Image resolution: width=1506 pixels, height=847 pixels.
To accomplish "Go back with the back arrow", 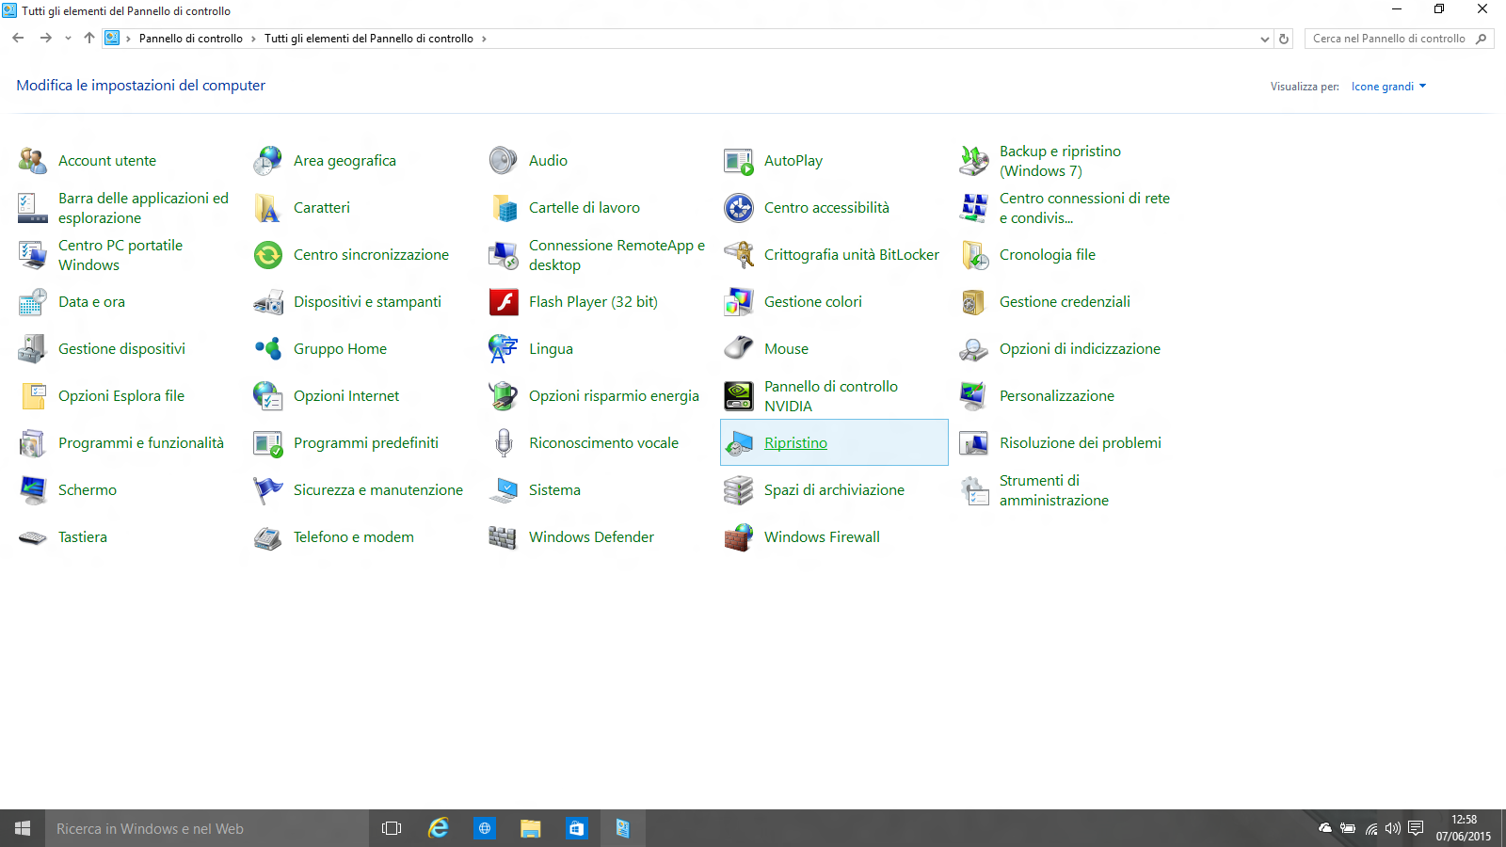I will [x=18, y=39].
